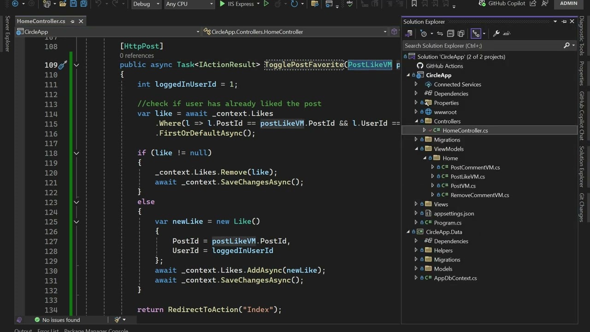Expand the Views folder node
The height and width of the screenshot is (332, 590).
point(416,204)
